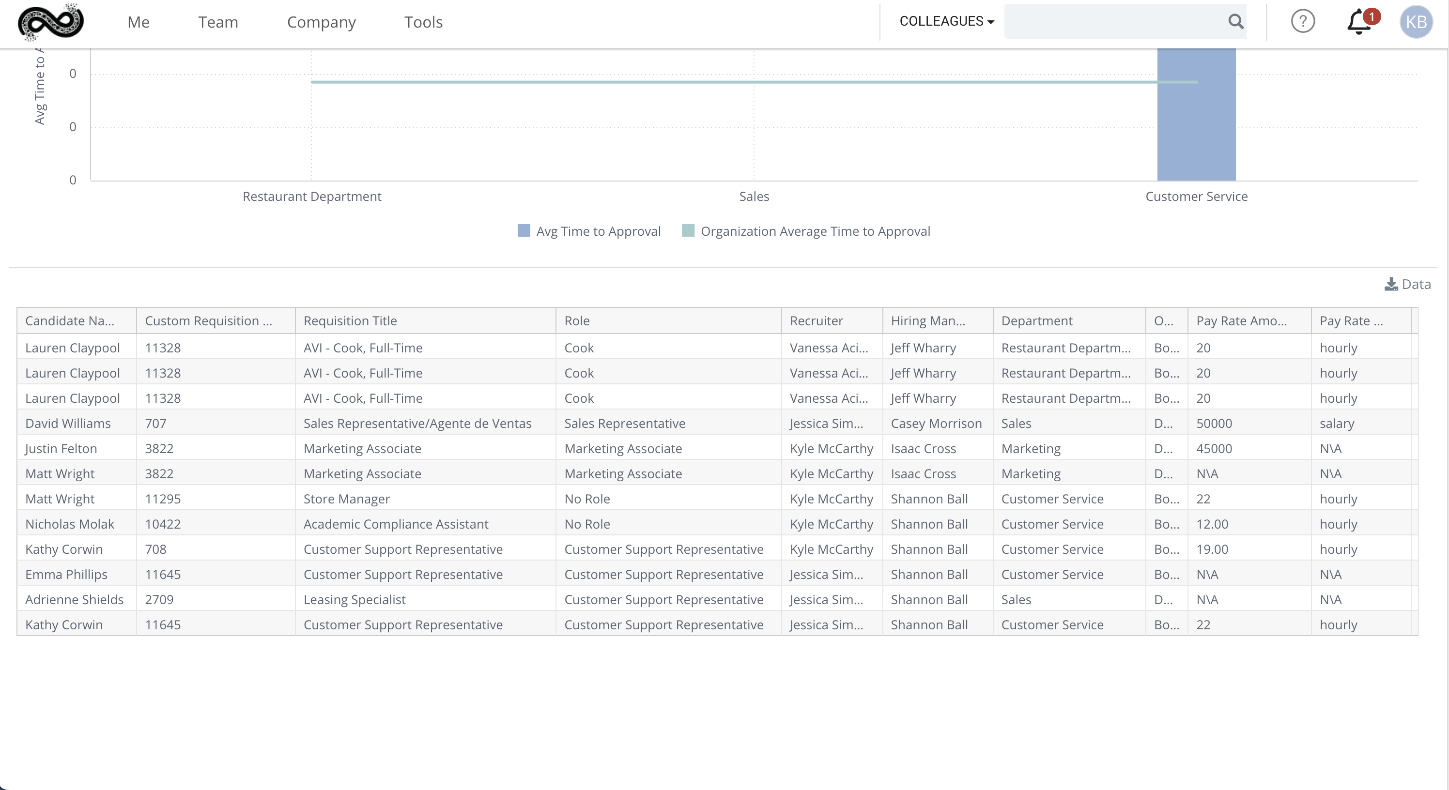Click the Leasing Specialist requisition title
Viewport: 1449px width, 790px height.
[x=355, y=599]
